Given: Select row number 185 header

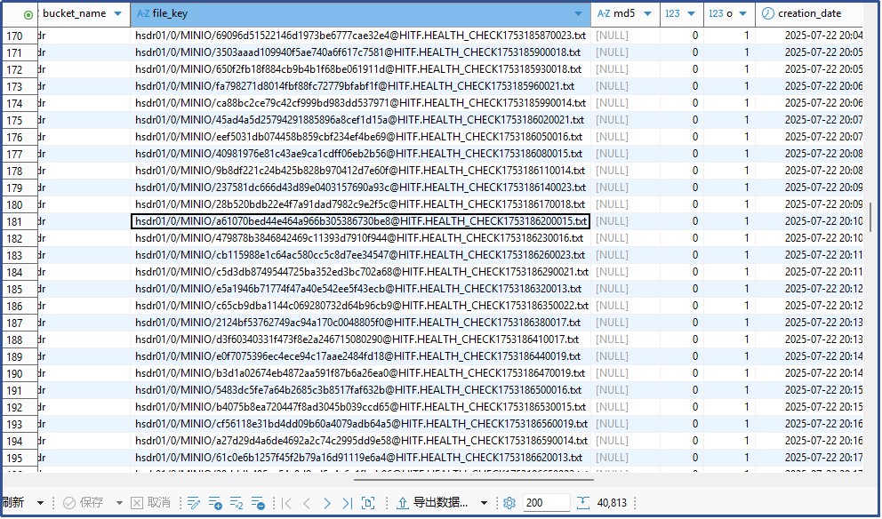Looking at the screenshot, I should point(15,289).
